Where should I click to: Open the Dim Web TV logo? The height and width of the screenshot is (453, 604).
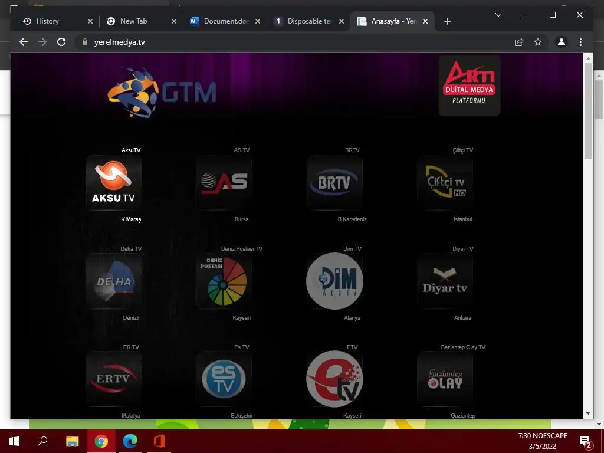pyautogui.click(x=334, y=281)
